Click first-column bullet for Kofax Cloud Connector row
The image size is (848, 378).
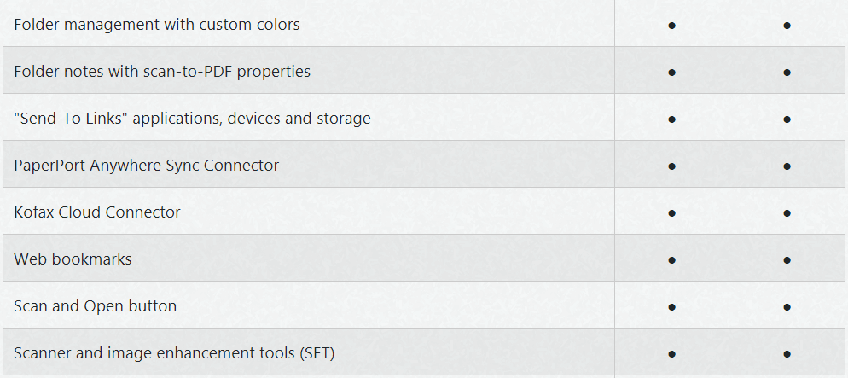(x=671, y=213)
